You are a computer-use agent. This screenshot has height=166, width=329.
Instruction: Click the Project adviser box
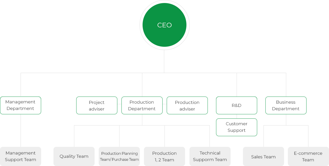click(97, 105)
